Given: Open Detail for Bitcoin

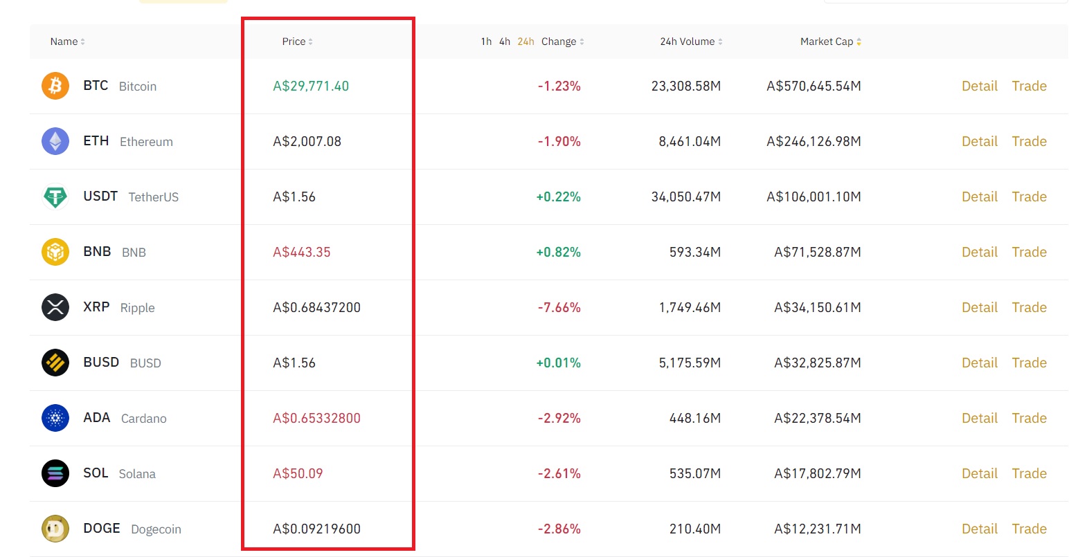Looking at the screenshot, I should click(x=980, y=86).
